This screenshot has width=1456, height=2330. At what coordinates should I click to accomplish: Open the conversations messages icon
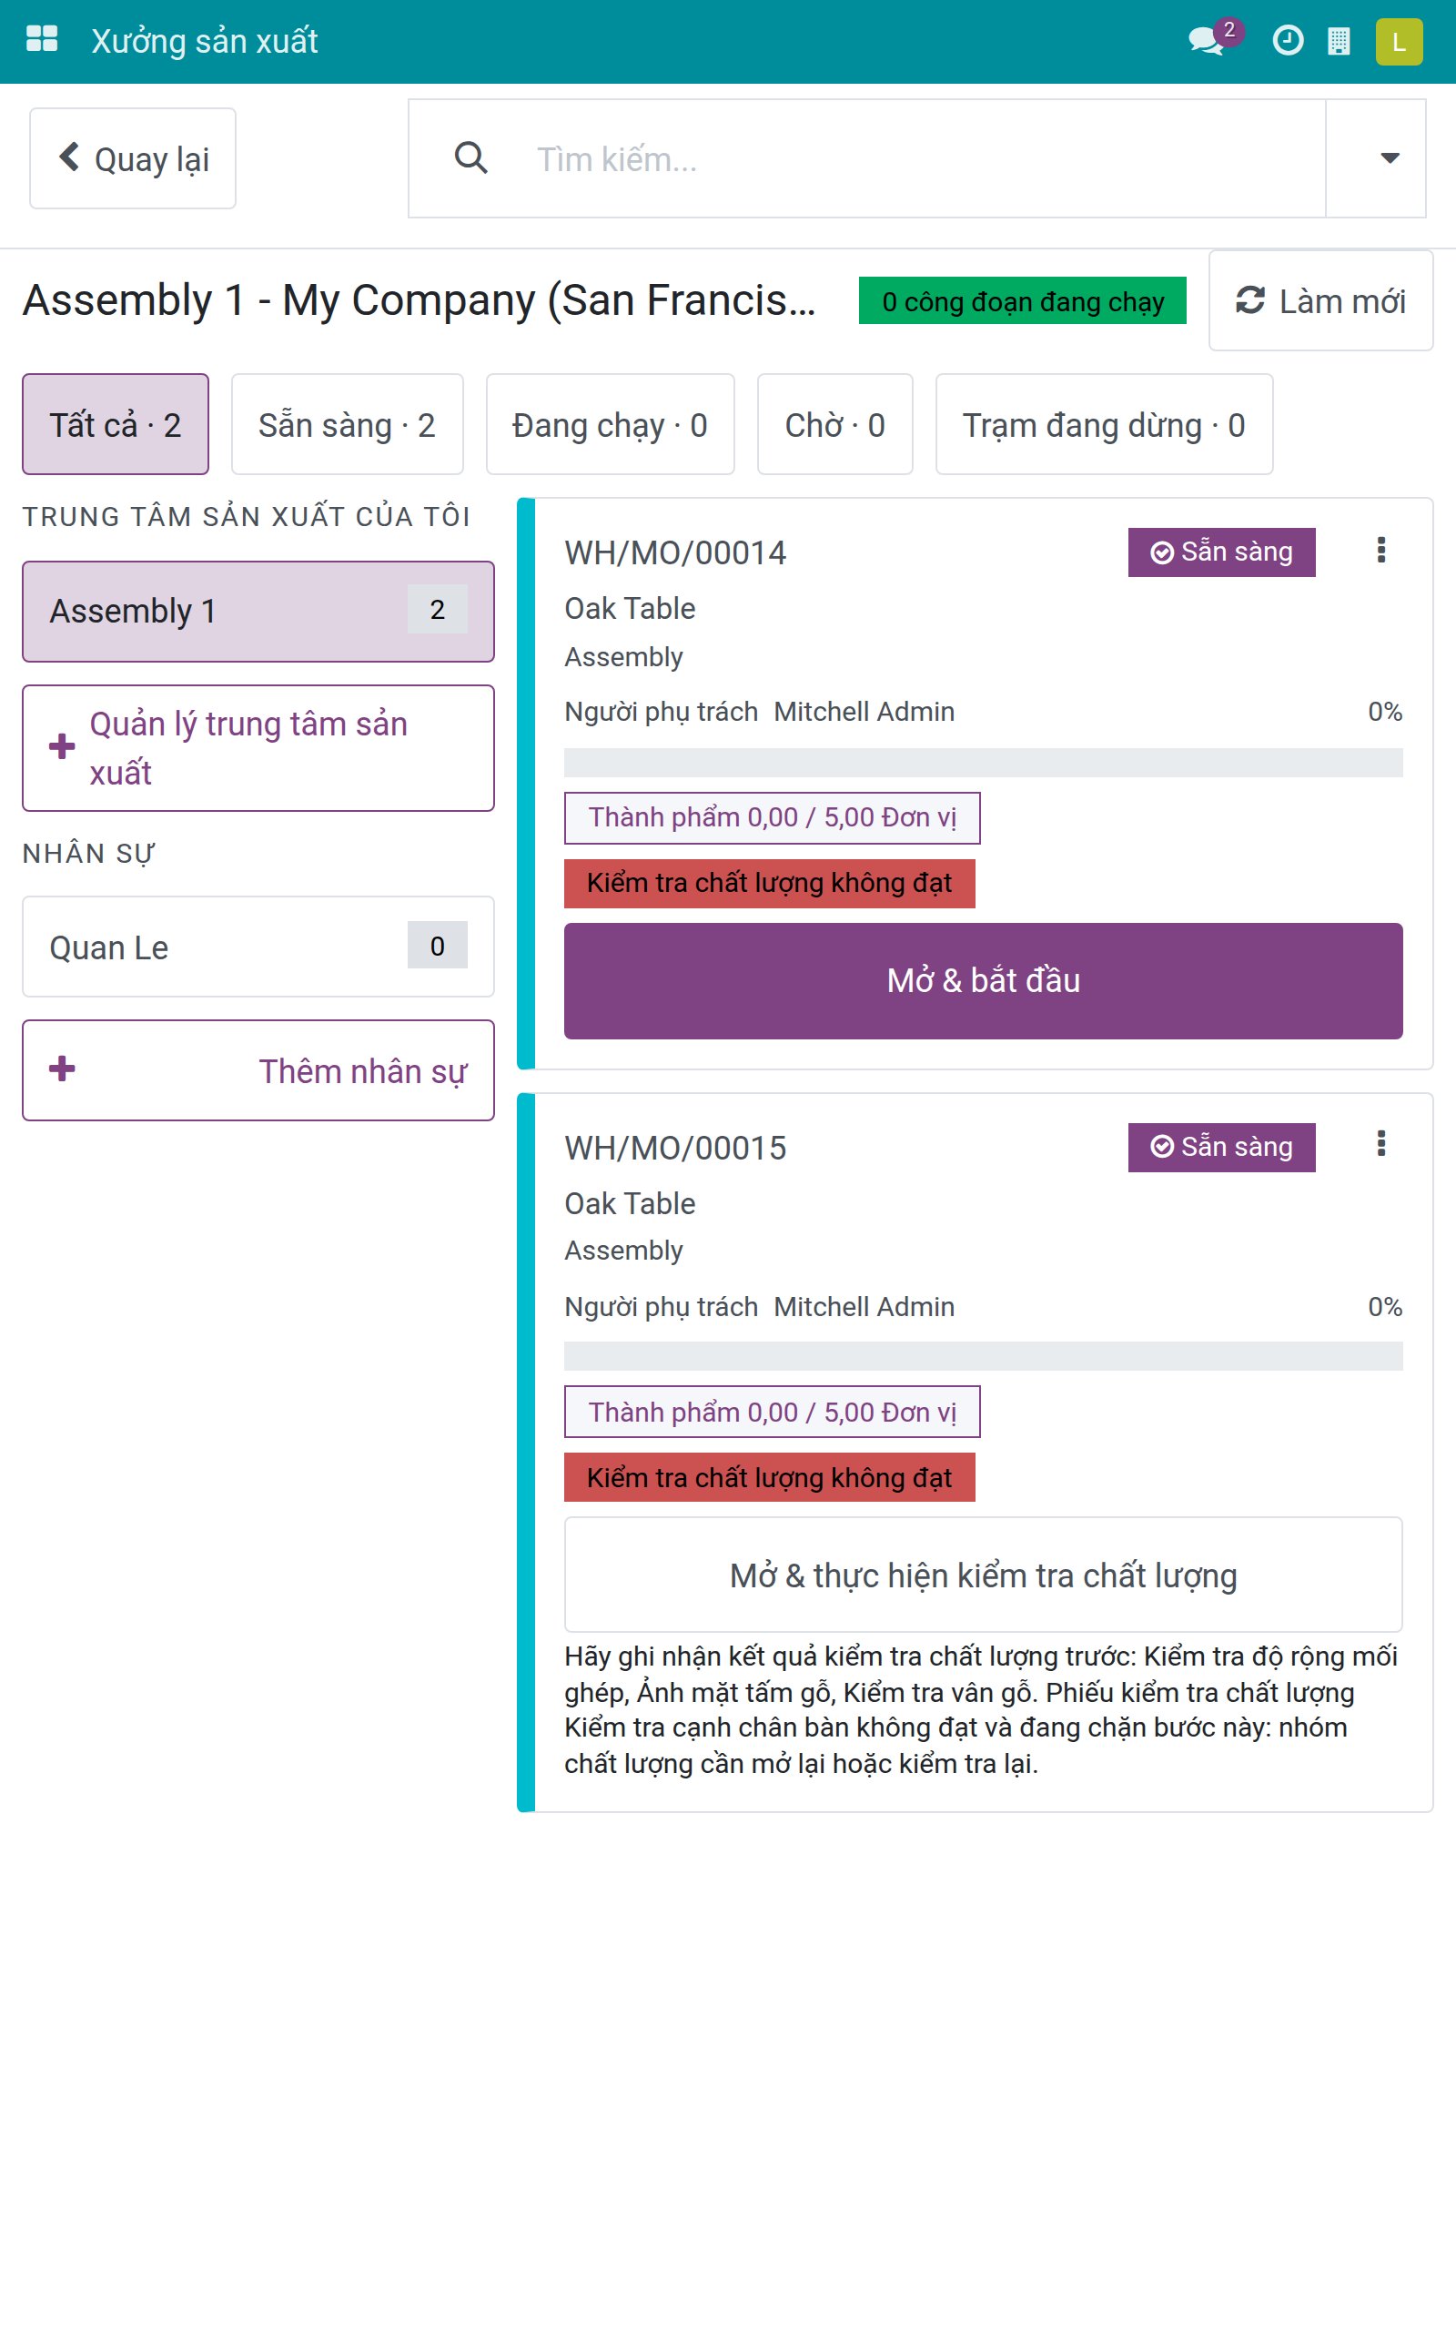pyautogui.click(x=1207, y=40)
